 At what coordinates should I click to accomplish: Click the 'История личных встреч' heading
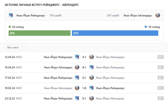tap(42, 5)
